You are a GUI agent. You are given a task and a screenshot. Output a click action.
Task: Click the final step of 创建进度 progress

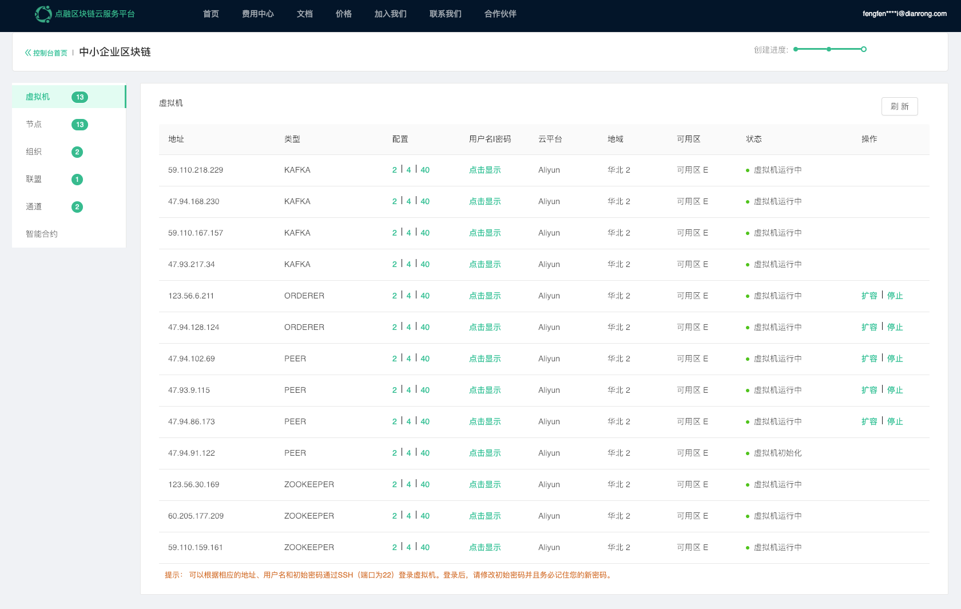[864, 49]
